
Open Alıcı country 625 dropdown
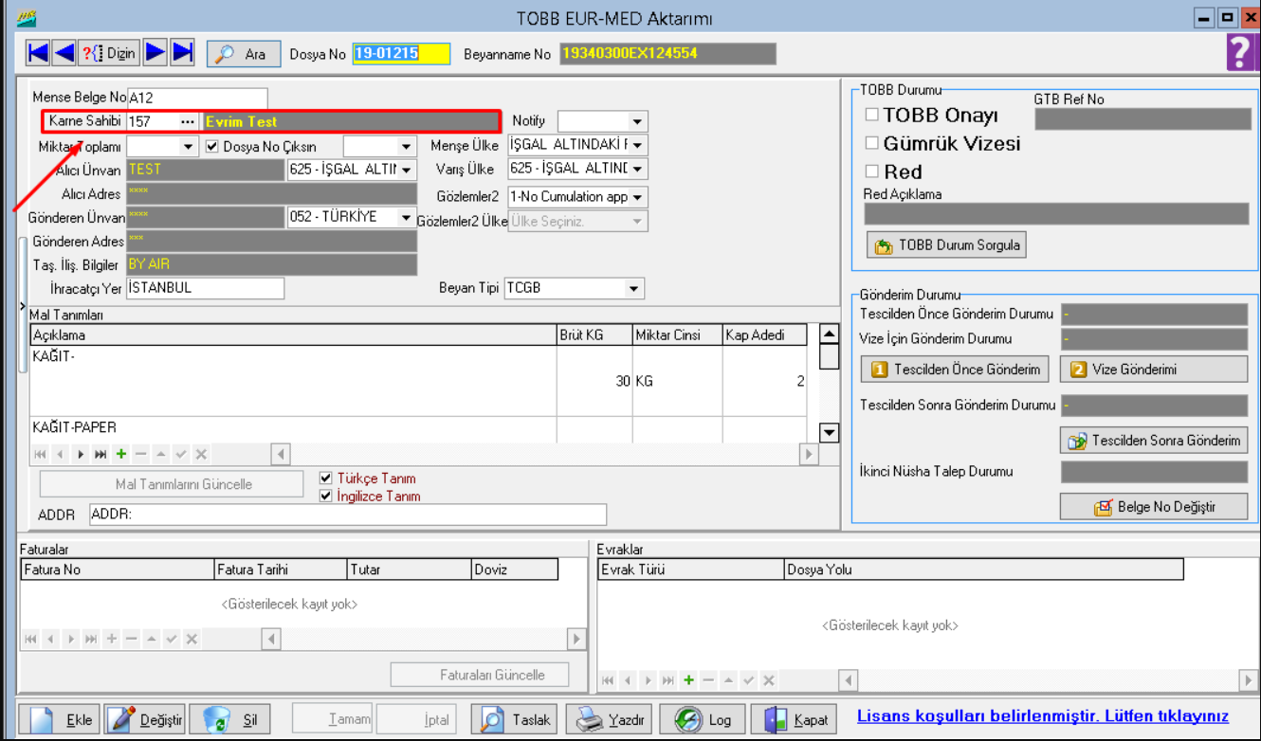click(x=407, y=170)
